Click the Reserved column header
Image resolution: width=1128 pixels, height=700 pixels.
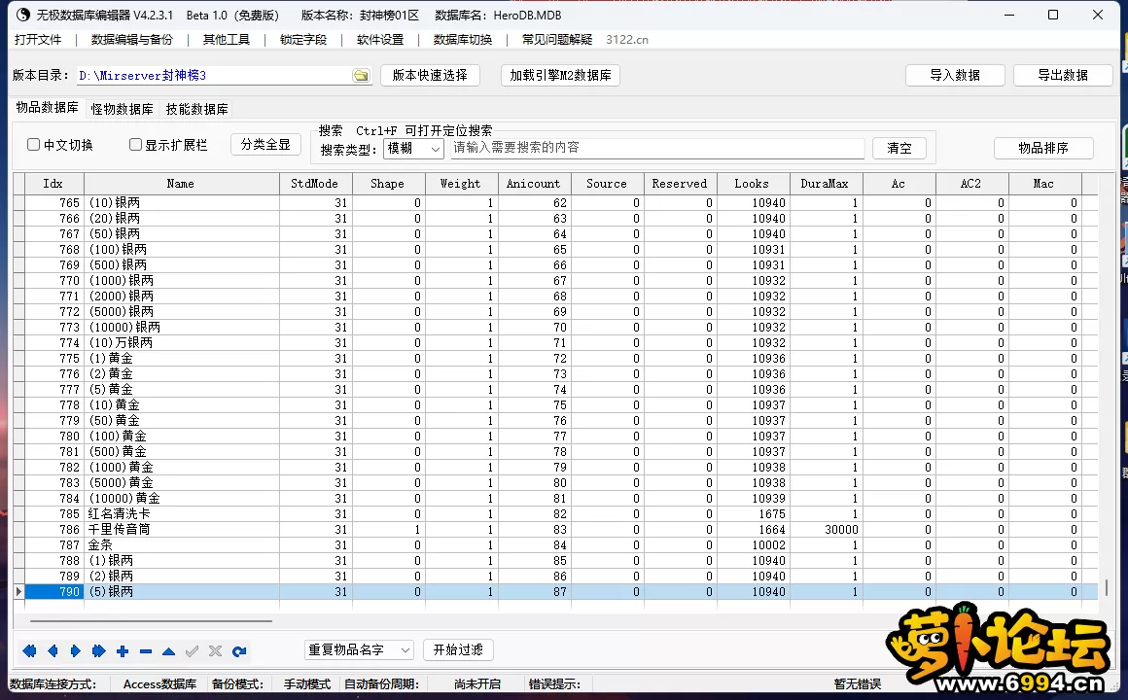tap(681, 184)
